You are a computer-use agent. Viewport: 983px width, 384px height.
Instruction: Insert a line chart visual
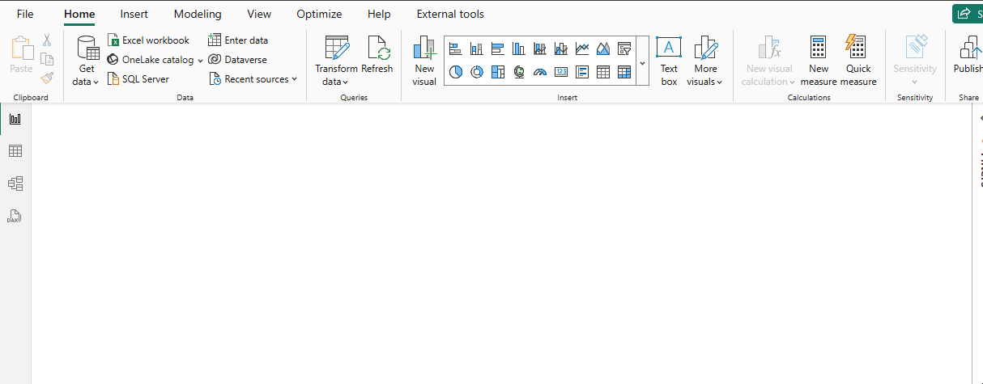[581, 49]
